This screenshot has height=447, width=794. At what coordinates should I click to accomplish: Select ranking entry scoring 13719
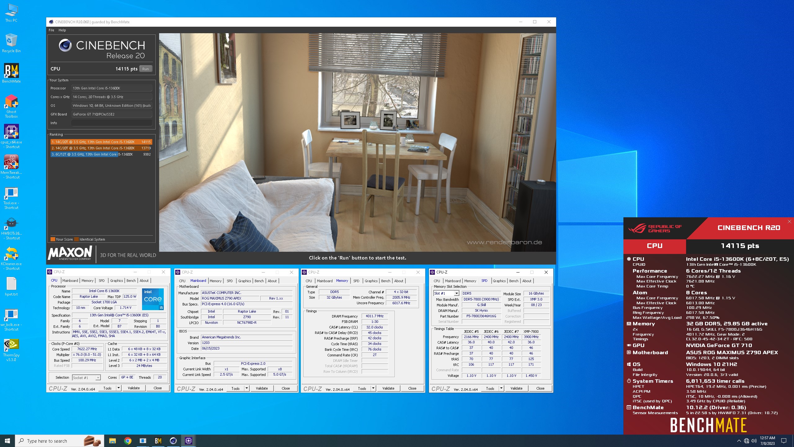[x=101, y=148]
